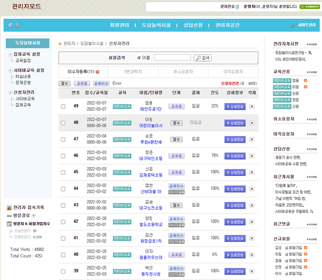The height and width of the screenshot is (280, 322).
Task: Open the 상담신청 top menu
Action: 193,25
